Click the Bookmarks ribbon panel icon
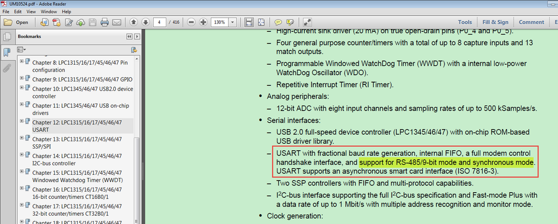Viewport: 558px width, 224px height. [x=6, y=52]
